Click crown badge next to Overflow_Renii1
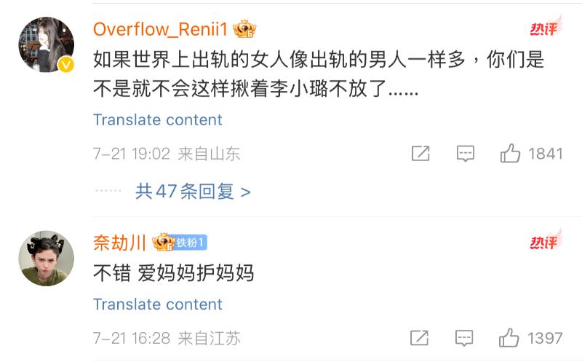This screenshot has height=362, width=582. (x=245, y=29)
